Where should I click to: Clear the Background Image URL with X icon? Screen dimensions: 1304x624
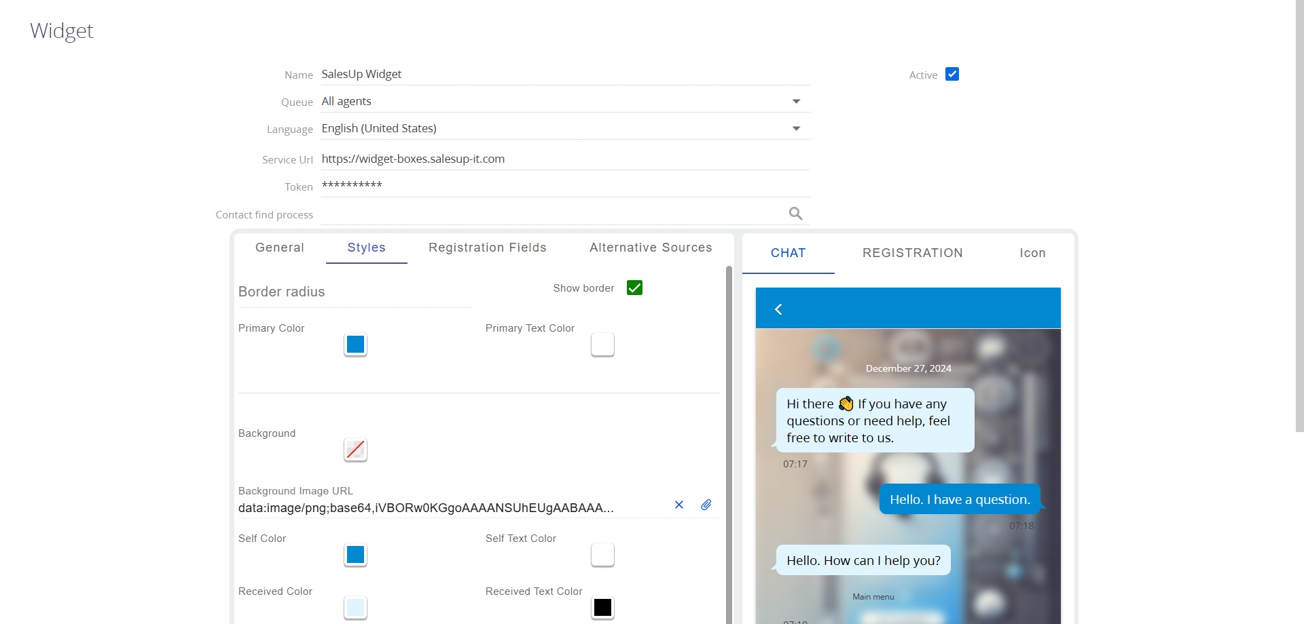tap(678, 505)
